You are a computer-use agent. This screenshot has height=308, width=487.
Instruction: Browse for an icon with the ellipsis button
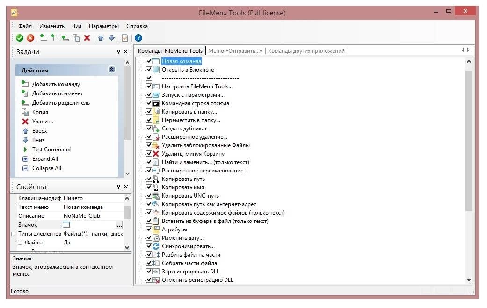click(119, 225)
